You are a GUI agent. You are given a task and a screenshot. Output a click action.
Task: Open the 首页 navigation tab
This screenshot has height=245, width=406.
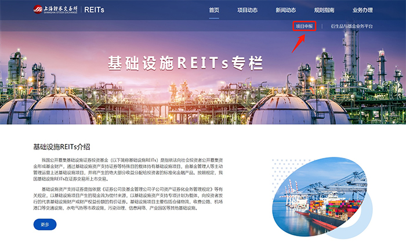214,10
